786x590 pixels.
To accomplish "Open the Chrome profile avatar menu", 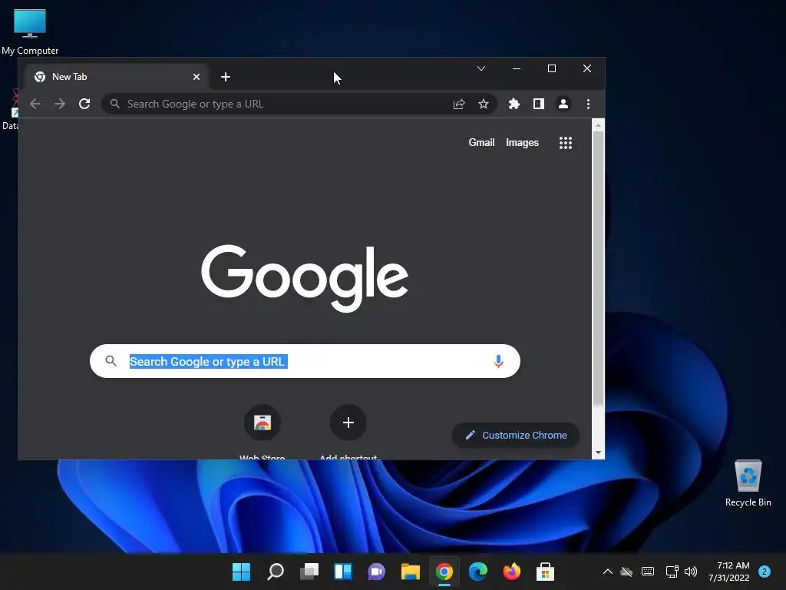I will pyautogui.click(x=563, y=104).
